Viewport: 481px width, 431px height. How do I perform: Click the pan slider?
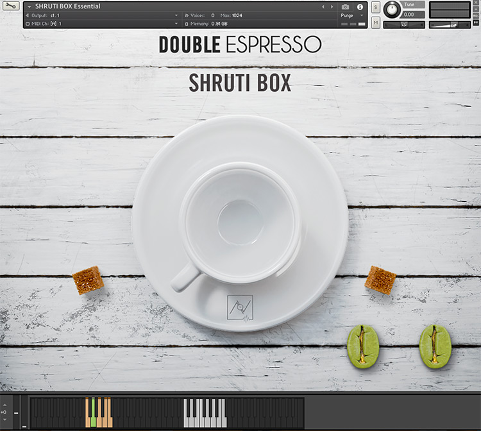404,25
